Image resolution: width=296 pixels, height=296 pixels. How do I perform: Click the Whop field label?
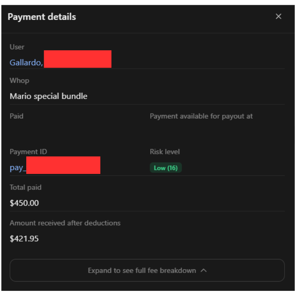19,80
